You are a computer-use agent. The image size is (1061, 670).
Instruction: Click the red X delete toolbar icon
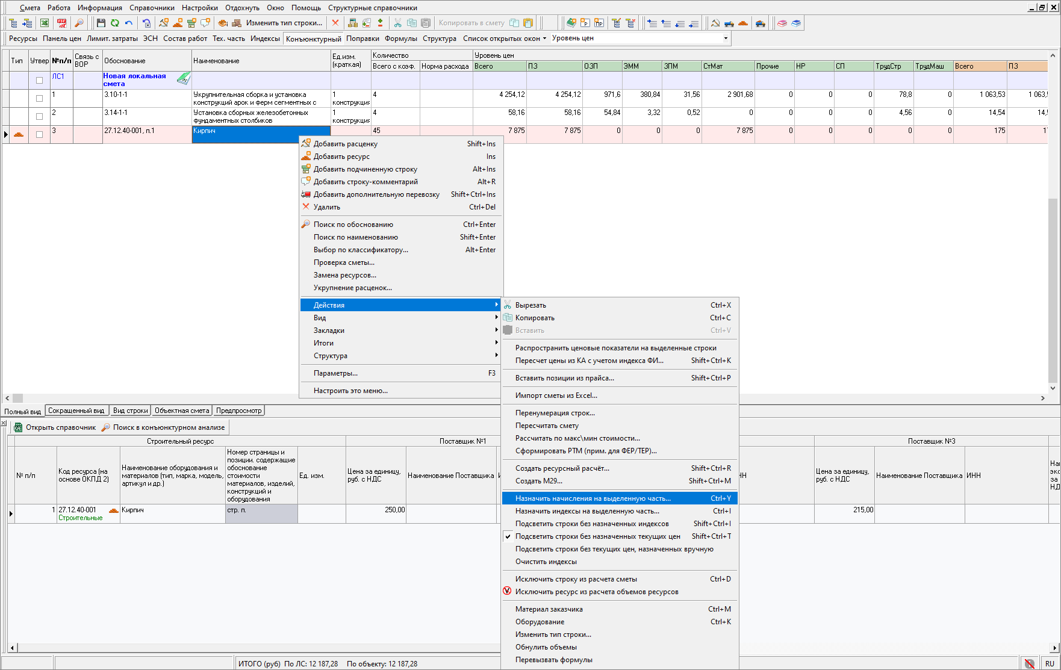pos(335,23)
